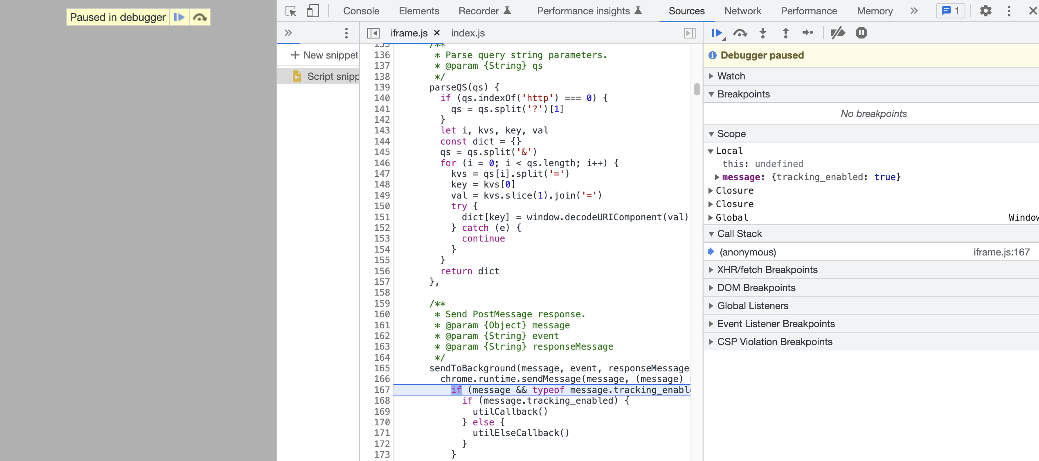Hide the navigator sidebar

[373, 33]
